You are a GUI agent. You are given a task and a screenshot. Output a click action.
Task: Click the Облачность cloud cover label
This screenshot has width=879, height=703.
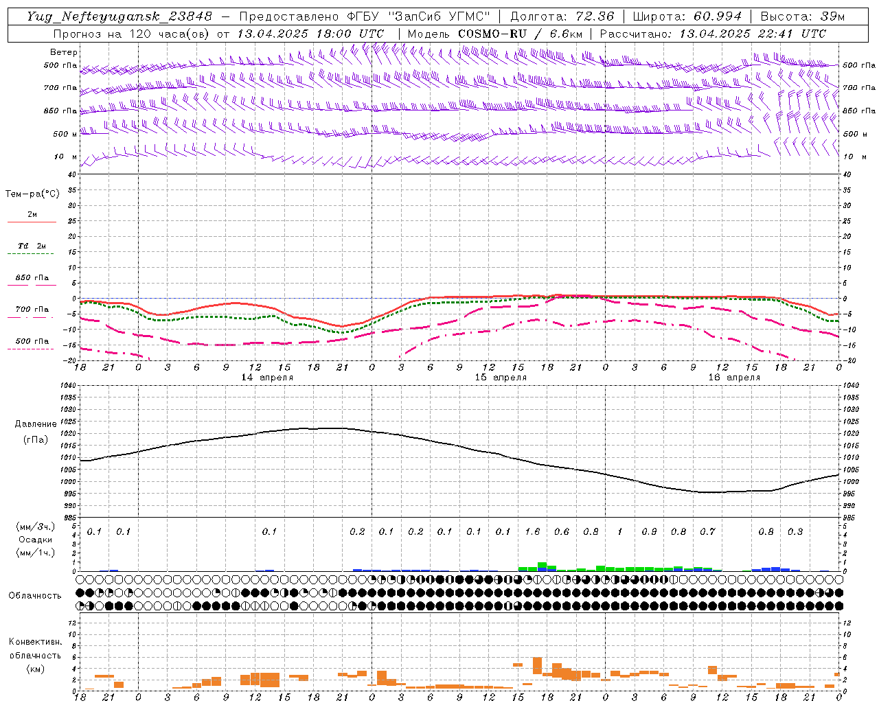coord(35,596)
